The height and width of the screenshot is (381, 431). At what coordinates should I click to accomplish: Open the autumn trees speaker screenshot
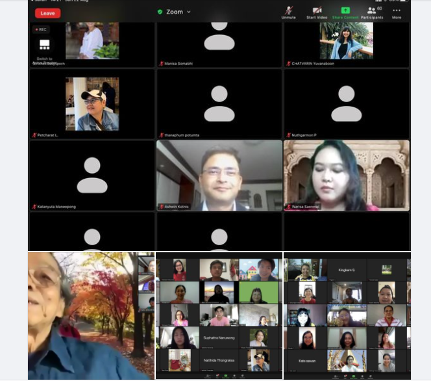click(91, 315)
